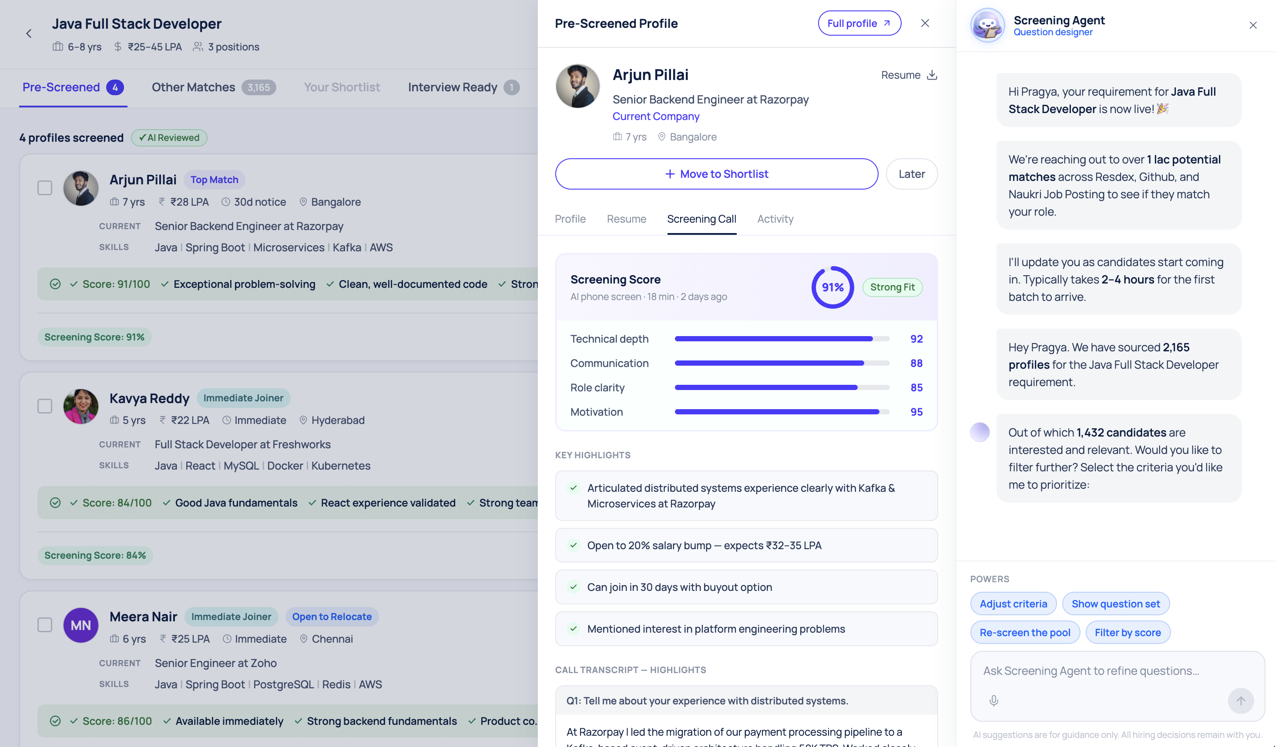Click Meera Nair's name
Image resolution: width=1275 pixels, height=747 pixels.
click(143, 617)
